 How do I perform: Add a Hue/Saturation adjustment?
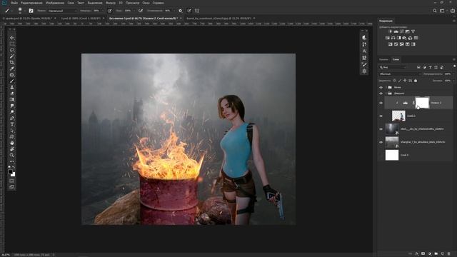[x=387, y=38]
